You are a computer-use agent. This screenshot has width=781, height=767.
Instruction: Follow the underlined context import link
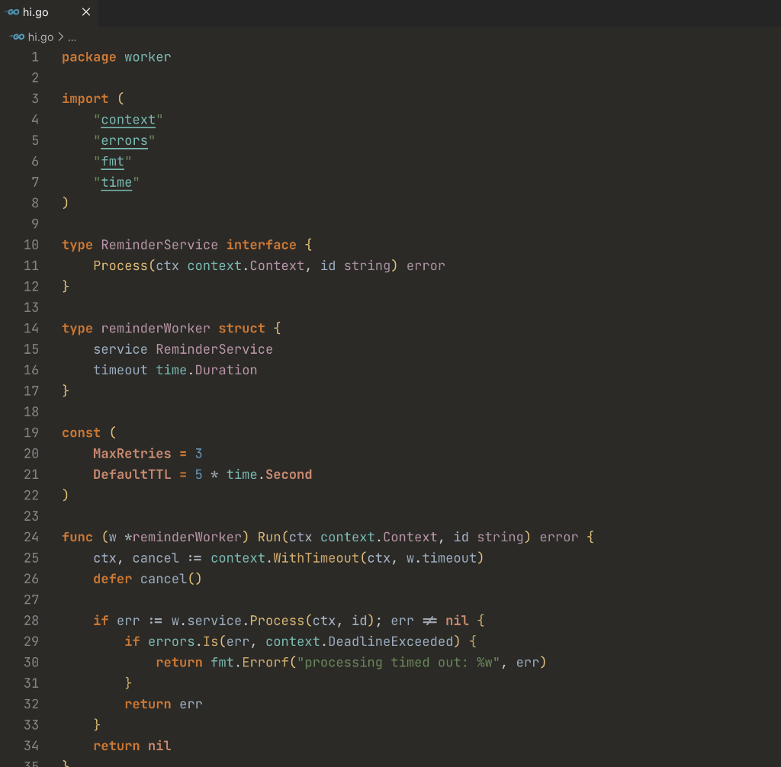128,119
